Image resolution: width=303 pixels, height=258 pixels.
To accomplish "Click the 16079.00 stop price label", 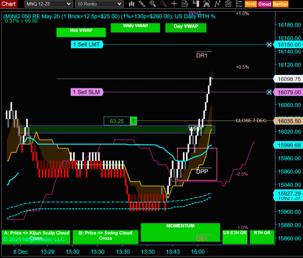I will tap(288, 92).
